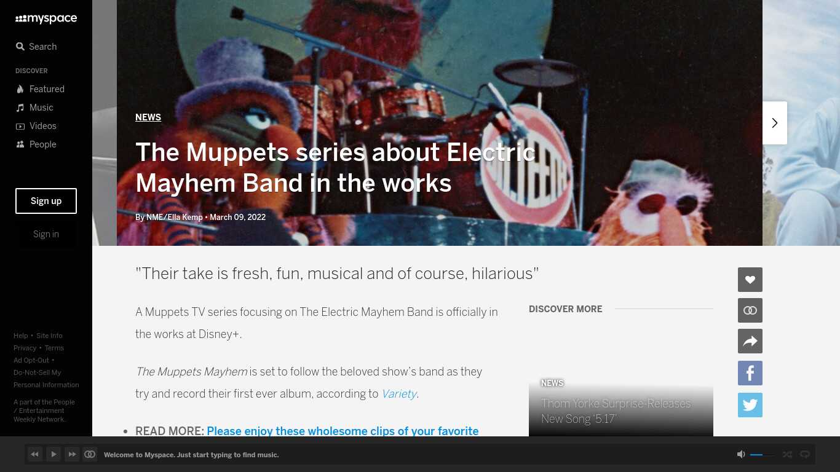Mute the player volume speaker icon
The image size is (840, 472).
click(741, 454)
